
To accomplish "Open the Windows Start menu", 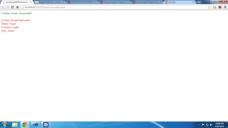I will click(4, 125).
